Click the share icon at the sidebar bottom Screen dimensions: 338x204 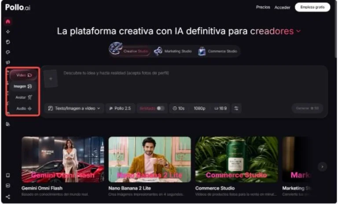(8, 197)
